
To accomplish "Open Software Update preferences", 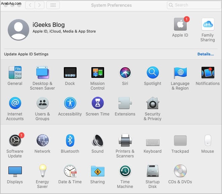I will [15, 140].
